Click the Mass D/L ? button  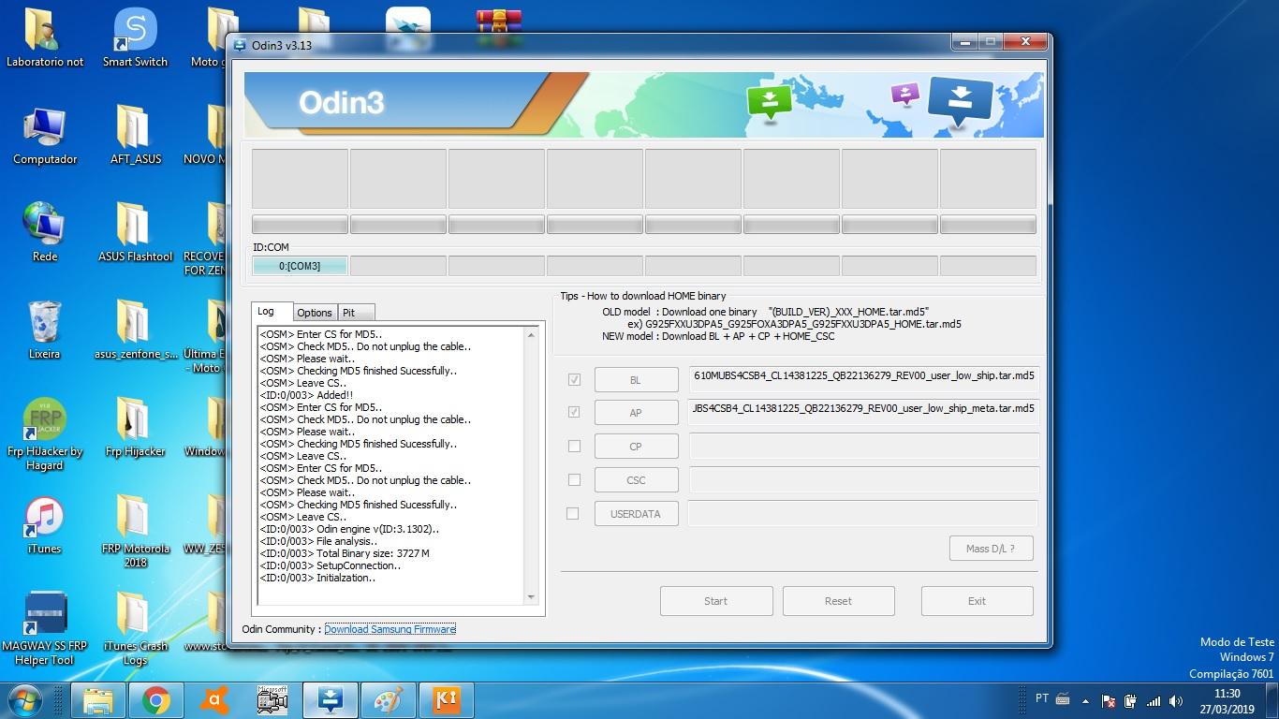(x=990, y=549)
